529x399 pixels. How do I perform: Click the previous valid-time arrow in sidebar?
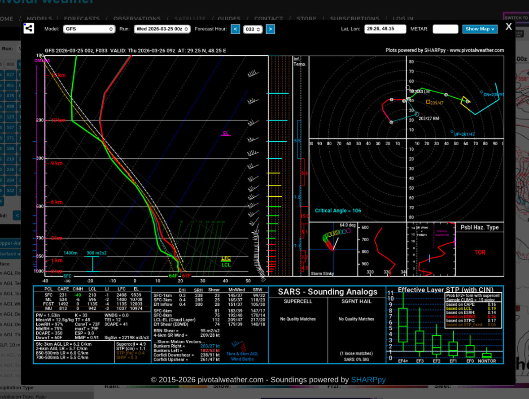[x=17, y=215]
